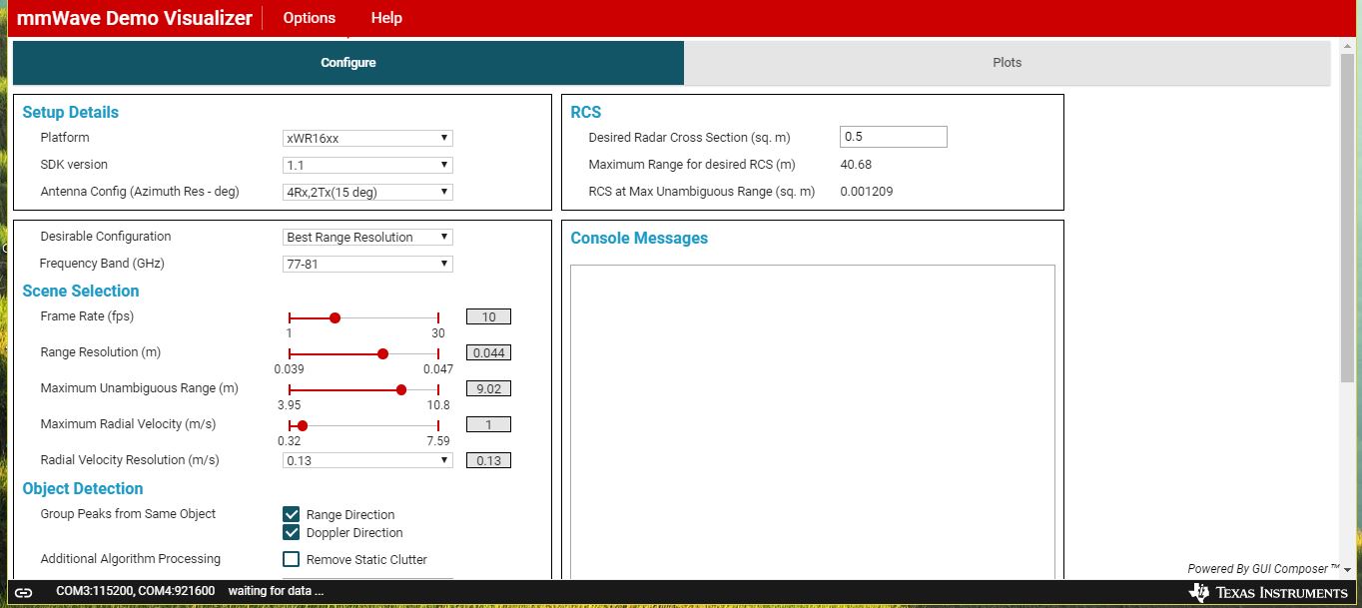This screenshot has height=608, width=1362.
Task: Click the Console Messages heading
Action: click(639, 238)
